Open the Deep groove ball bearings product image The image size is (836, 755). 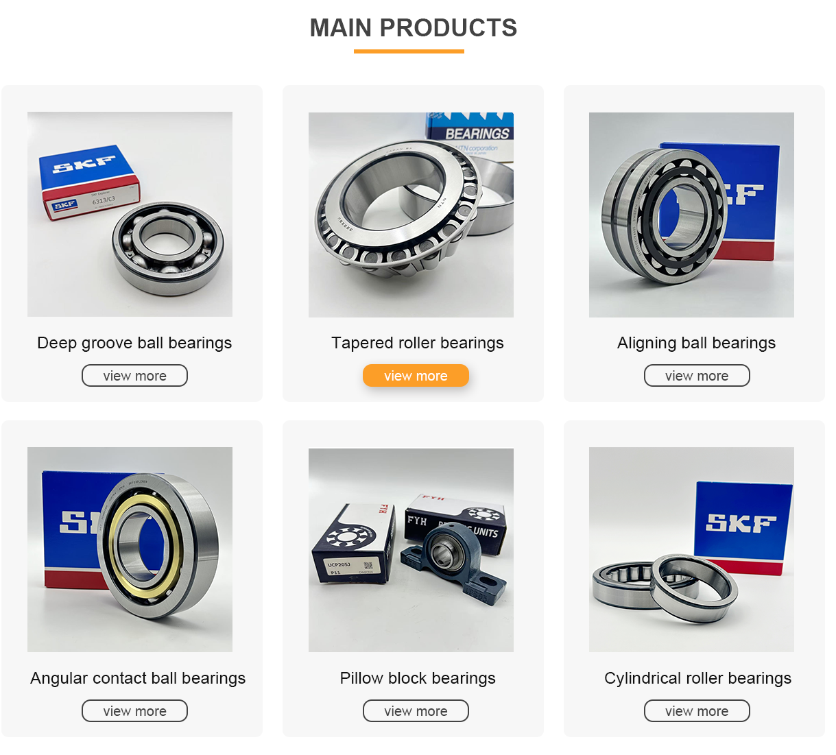pos(130,214)
